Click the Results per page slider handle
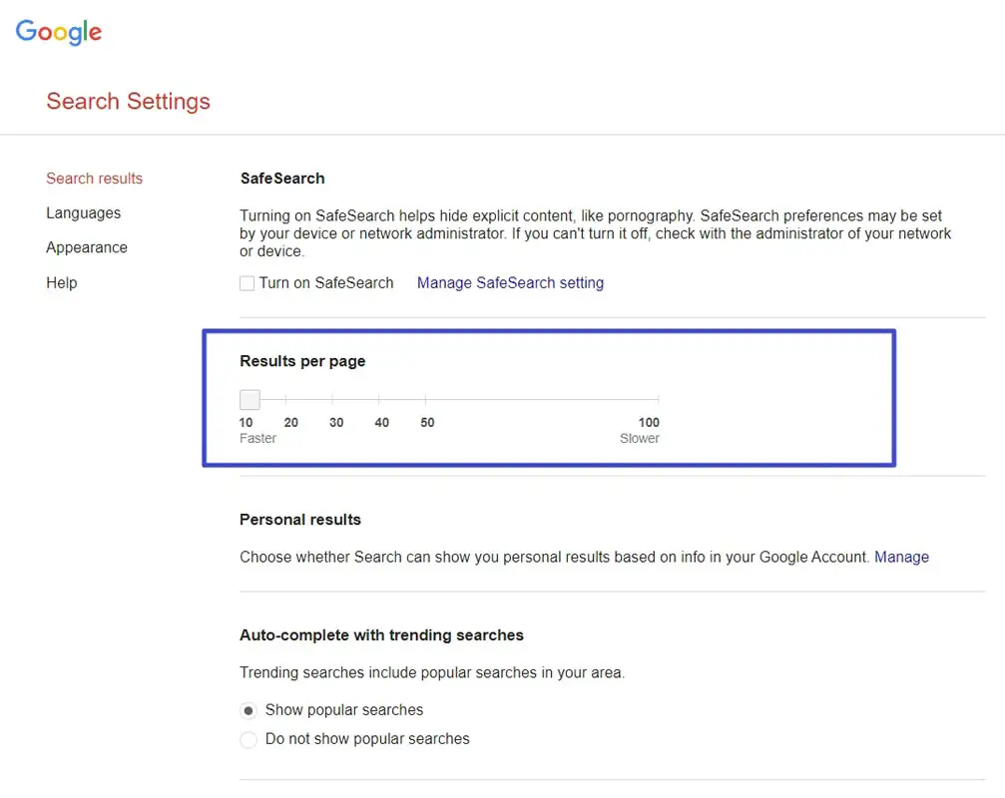The height and width of the screenshot is (798, 1005). 250,400
